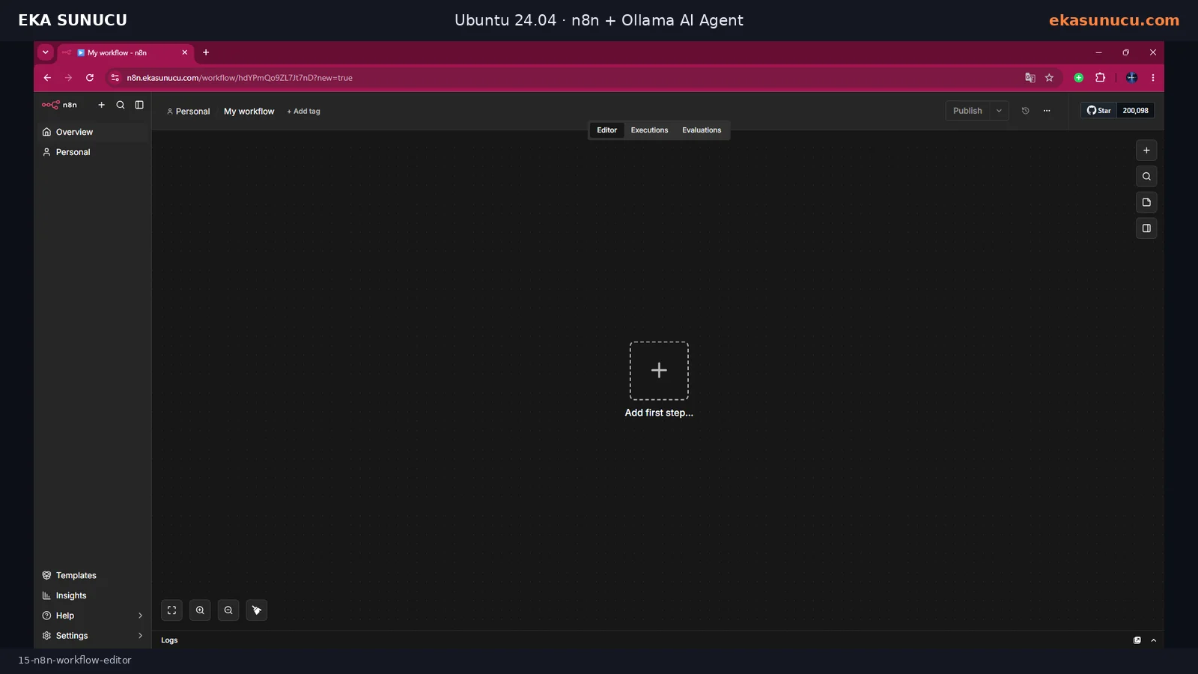Create new item with sidebar plus icon
This screenshot has width=1198, height=674.
click(x=102, y=105)
